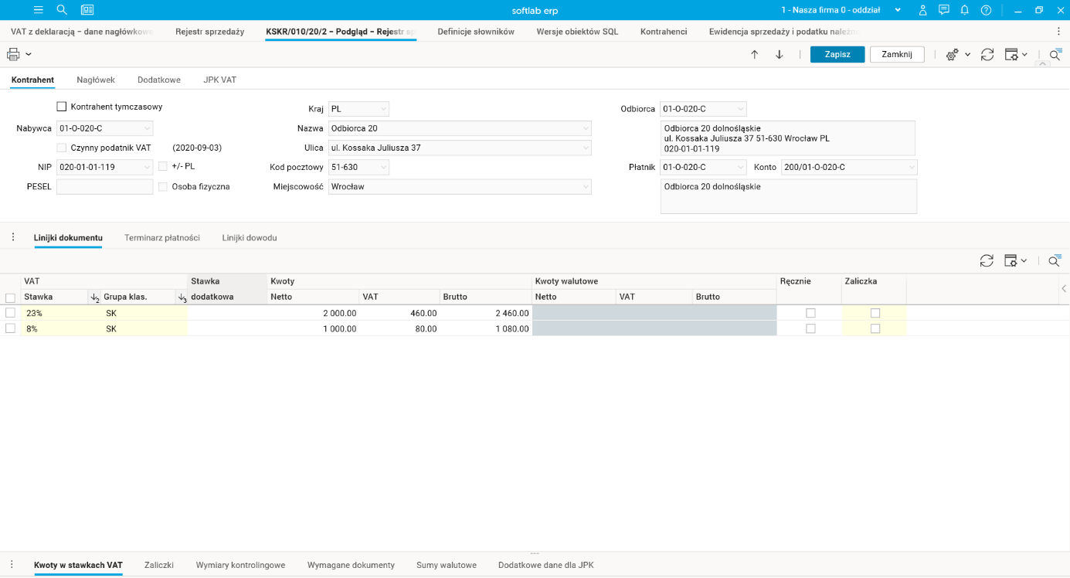Open global search in the title bar
Viewport: 1070px width, 578px height.
coord(62,10)
